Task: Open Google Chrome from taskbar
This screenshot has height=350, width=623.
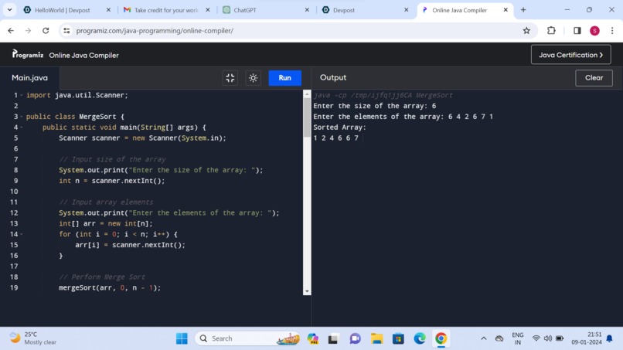Action: (x=441, y=338)
